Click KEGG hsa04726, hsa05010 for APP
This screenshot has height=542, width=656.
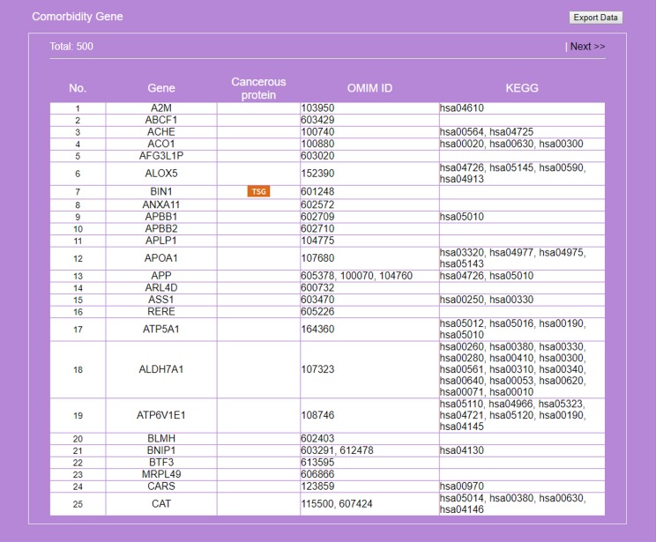point(487,276)
